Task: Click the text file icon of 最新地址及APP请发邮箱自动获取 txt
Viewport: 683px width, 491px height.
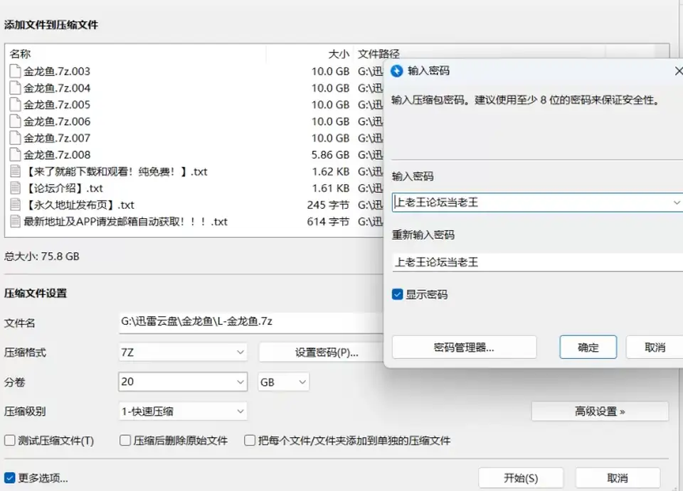Action: [x=15, y=222]
